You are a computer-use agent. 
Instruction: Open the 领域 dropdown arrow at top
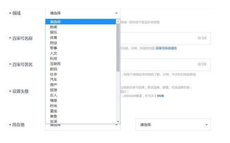click(116, 13)
